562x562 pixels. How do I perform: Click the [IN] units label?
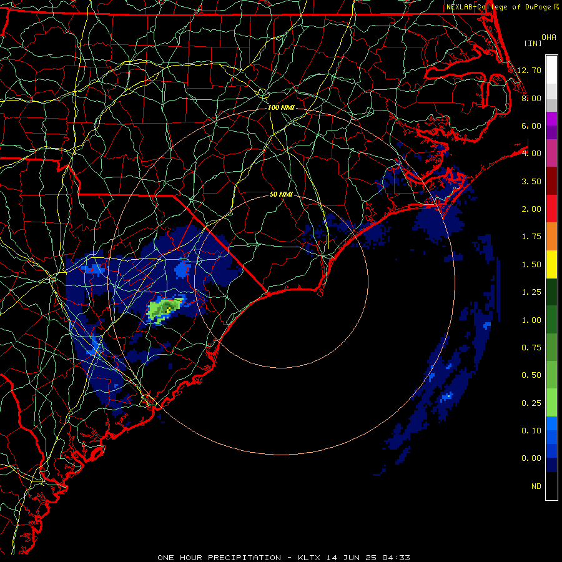[533, 43]
